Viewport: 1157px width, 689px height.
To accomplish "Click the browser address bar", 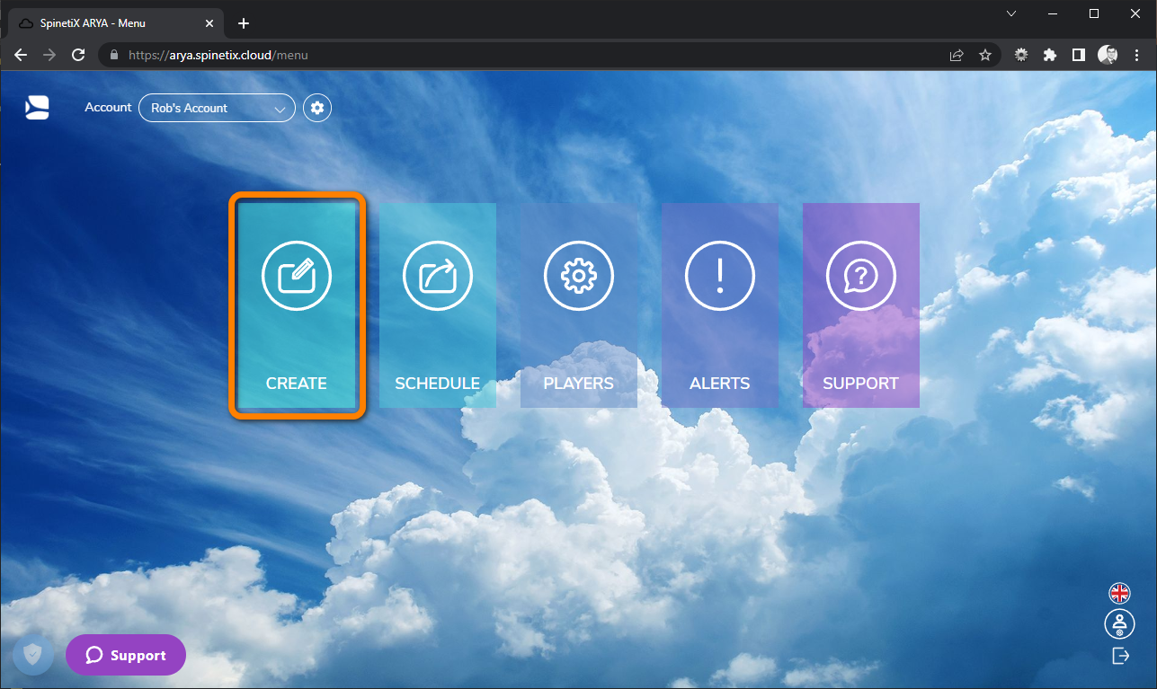I will 360,55.
